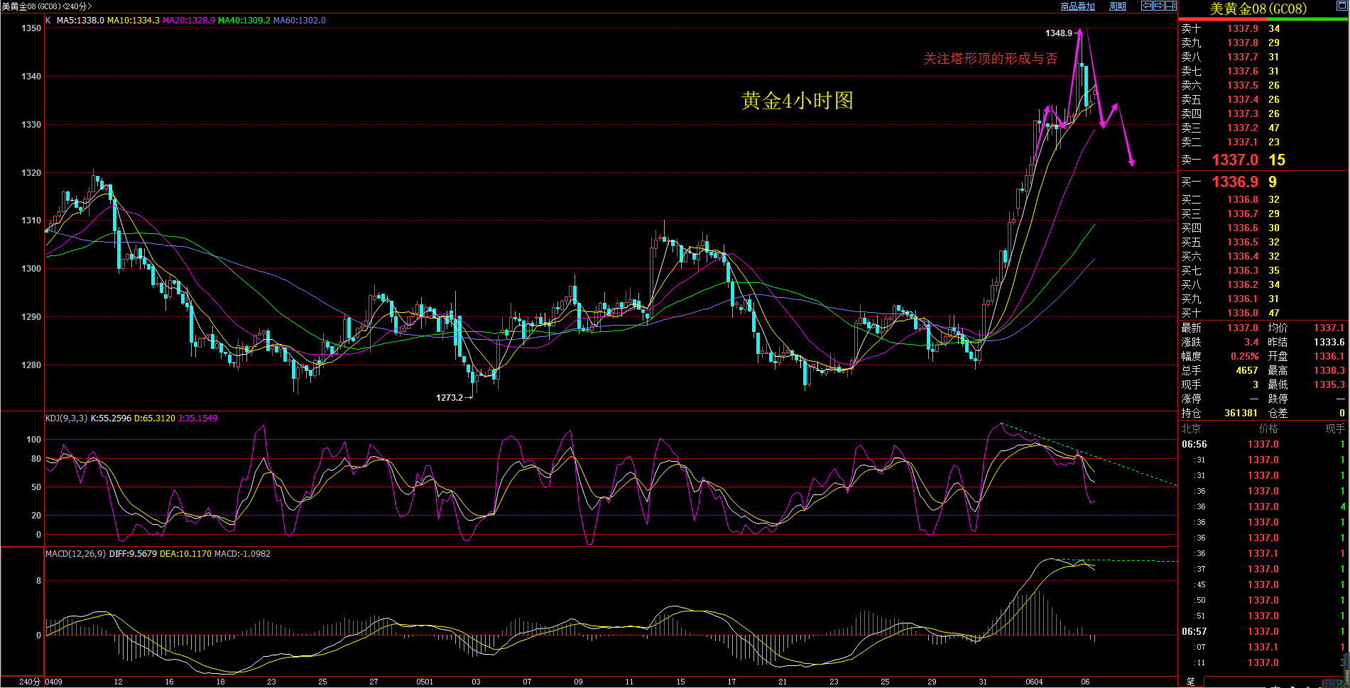This screenshot has width=1350, height=688.
Task: Click the 昨结 value 1333.6
Action: pyautogui.click(x=1329, y=342)
